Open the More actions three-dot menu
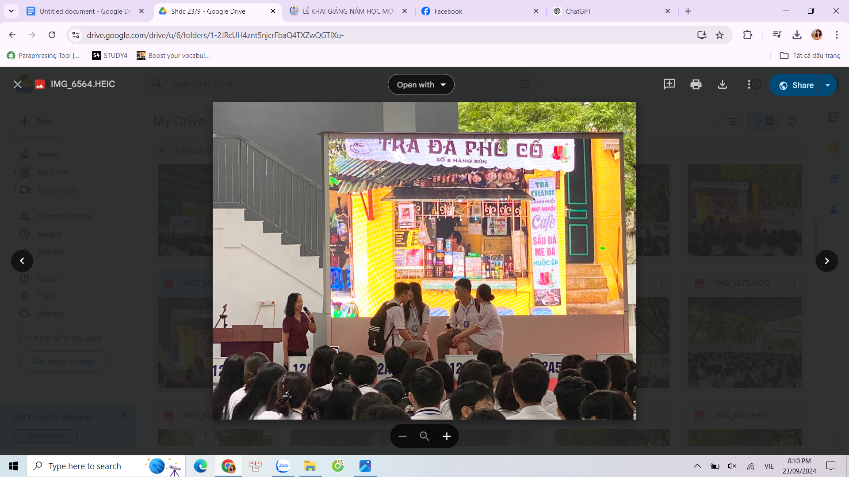 tap(749, 84)
